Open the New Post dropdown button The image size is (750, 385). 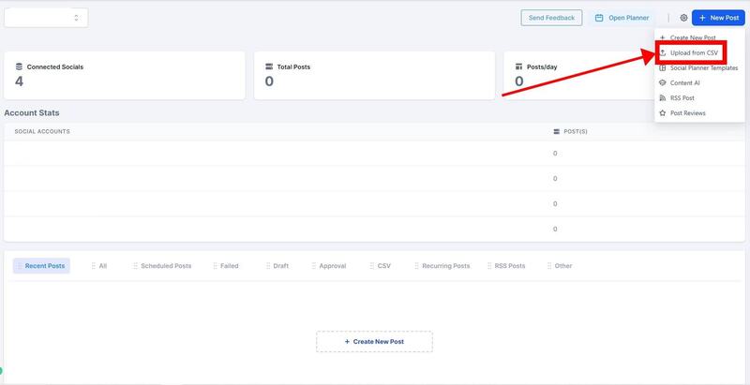[718, 18]
